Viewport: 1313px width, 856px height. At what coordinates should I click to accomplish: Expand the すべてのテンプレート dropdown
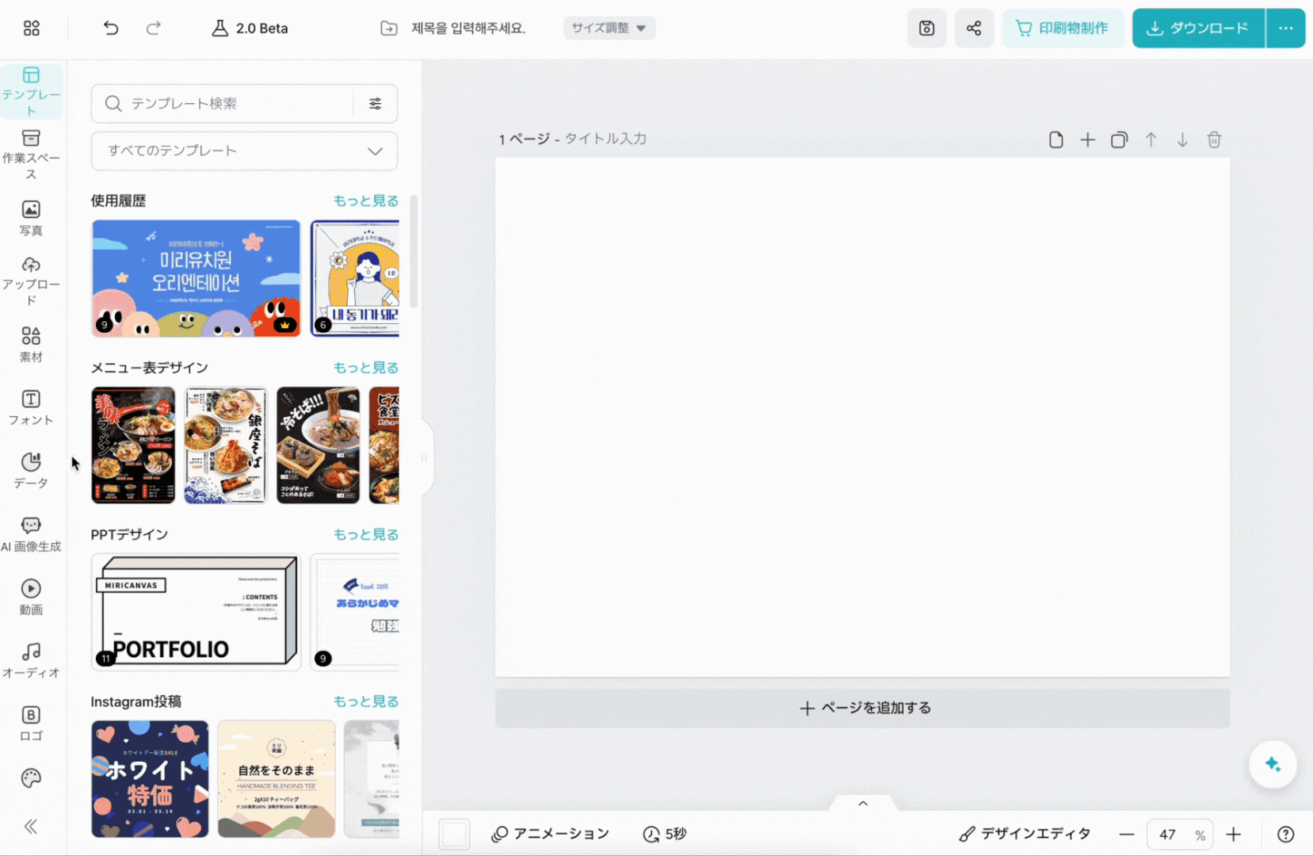[x=243, y=151]
